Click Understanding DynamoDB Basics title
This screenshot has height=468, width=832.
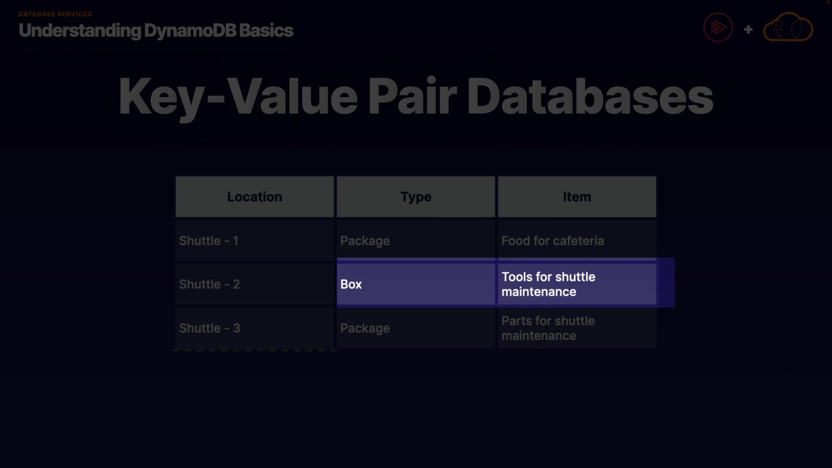[156, 30]
